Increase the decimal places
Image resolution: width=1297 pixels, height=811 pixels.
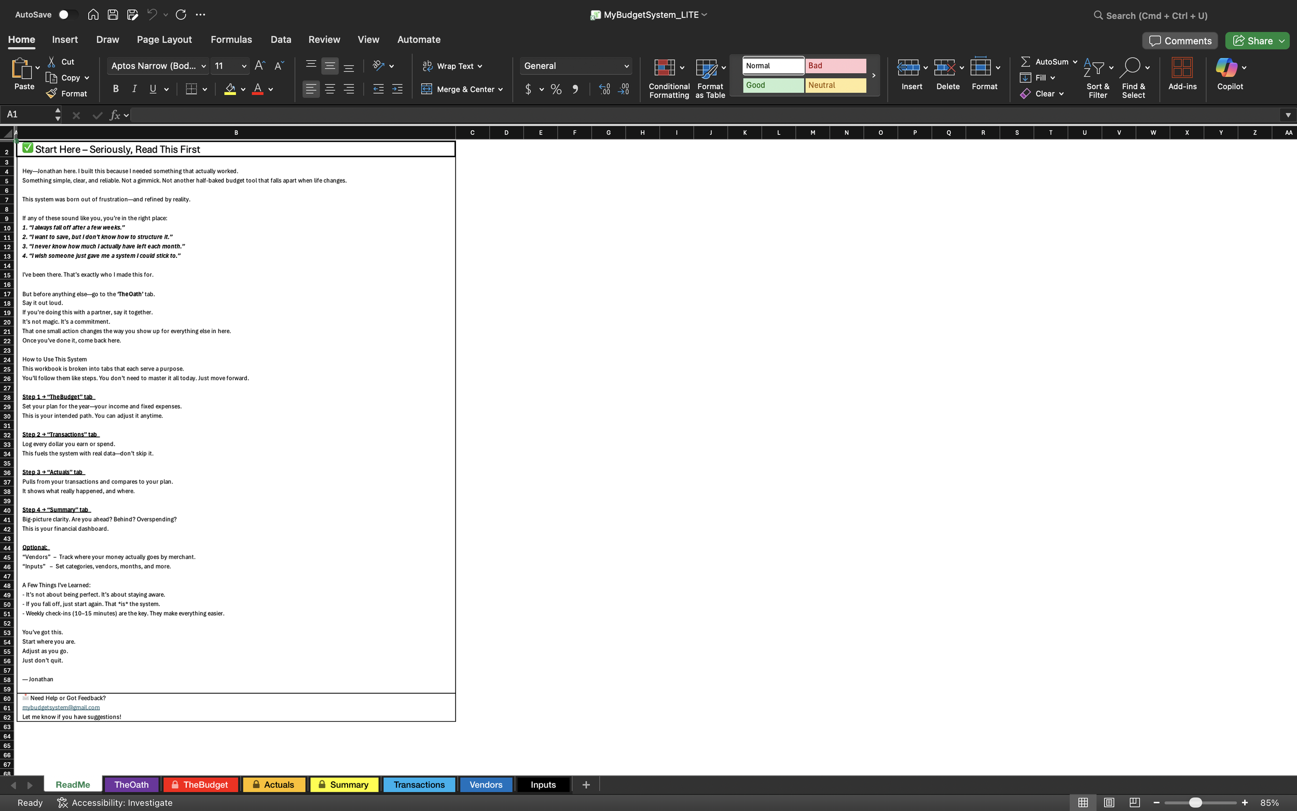(604, 89)
